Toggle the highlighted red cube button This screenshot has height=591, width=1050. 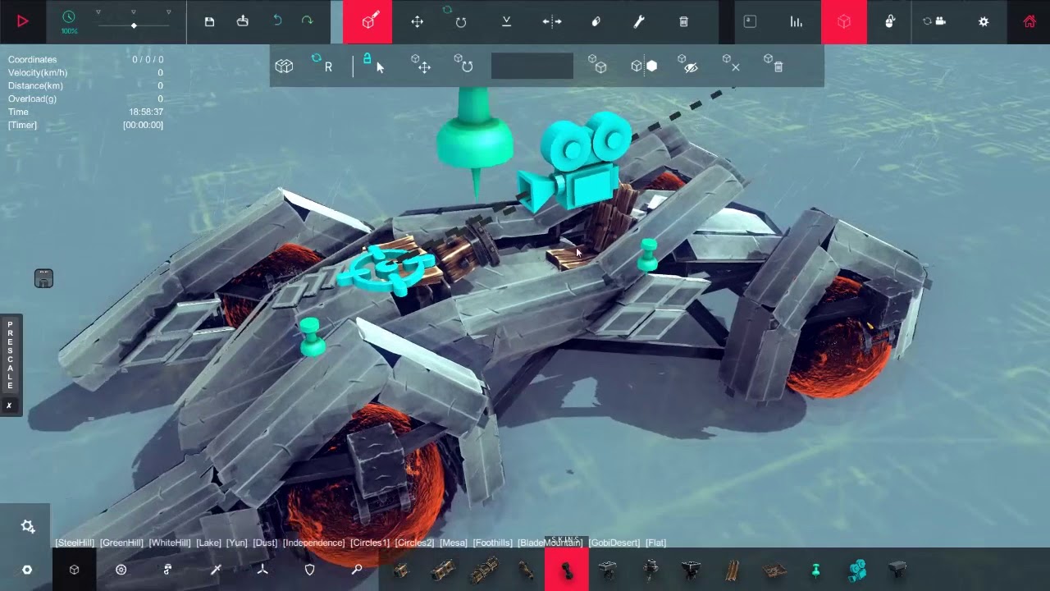[844, 21]
